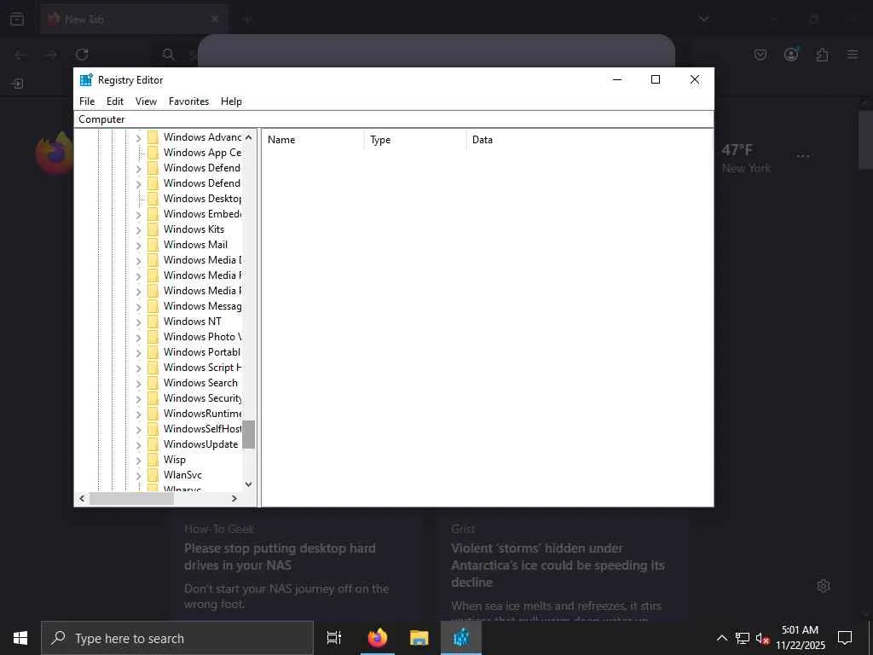Click the taskbar search box

[177, 638]
